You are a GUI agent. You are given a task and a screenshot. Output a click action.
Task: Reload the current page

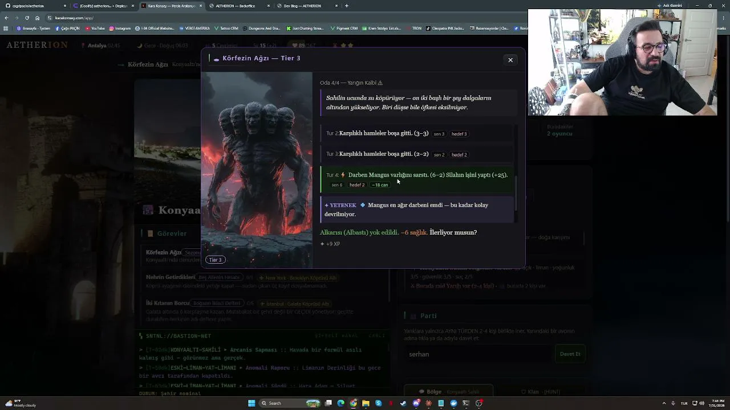pyautogui.click(x=27, y=18)
